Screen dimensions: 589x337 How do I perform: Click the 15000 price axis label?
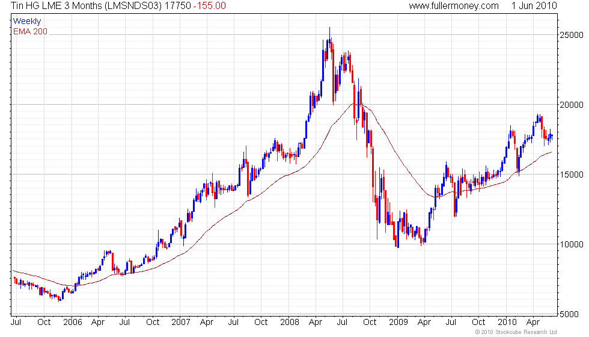(572, 175)
